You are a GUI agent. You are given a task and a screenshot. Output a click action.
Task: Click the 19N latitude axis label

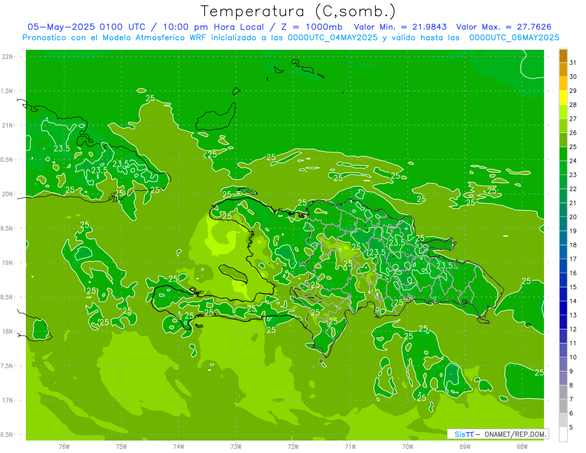tap(8, 263)
